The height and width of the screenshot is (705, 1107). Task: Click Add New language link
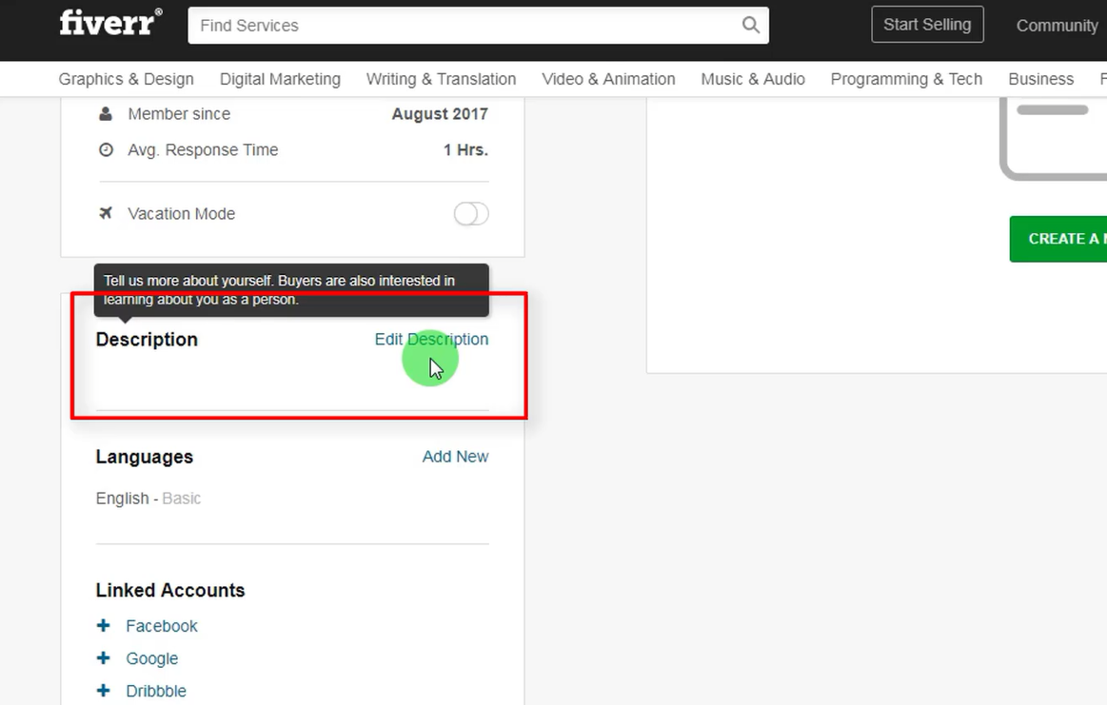point(455,457)
